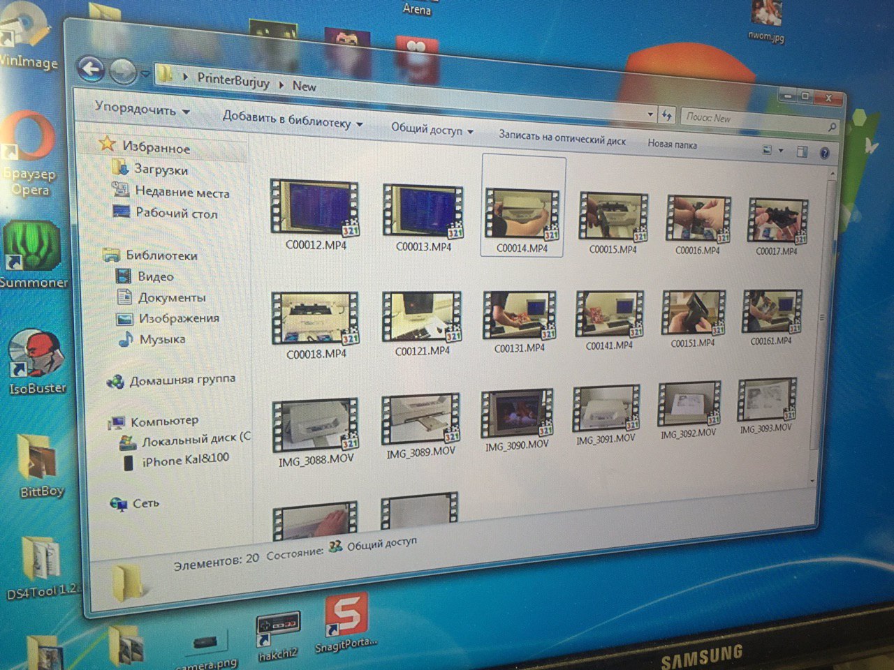Screen dimensions: 894x670
Task: Click the PrinterBurjuy breadcrumb segment
Action: (x=233, y=80)
